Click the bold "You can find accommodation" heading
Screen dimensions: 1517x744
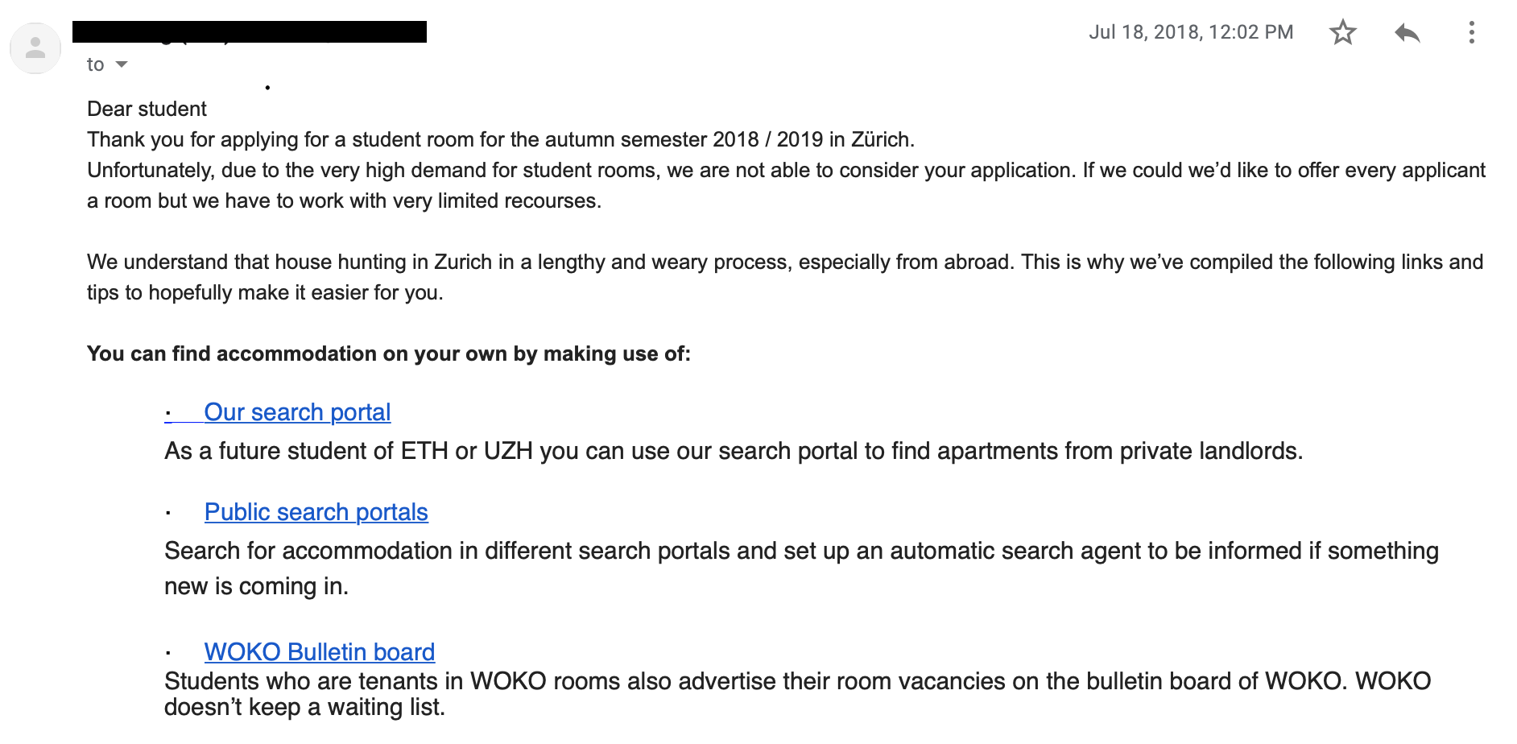[389, 353]
